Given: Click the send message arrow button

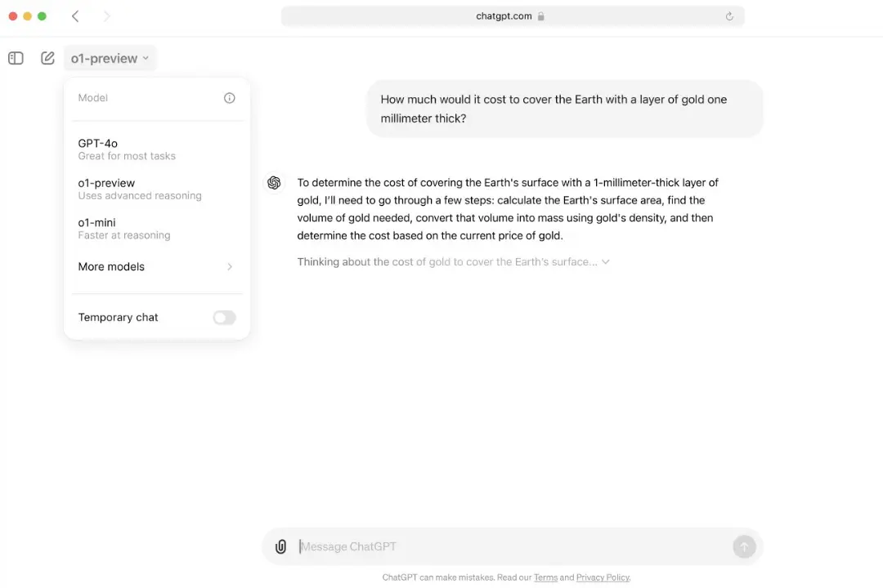Looking at the screenshot, I should [x=744, y=546].
